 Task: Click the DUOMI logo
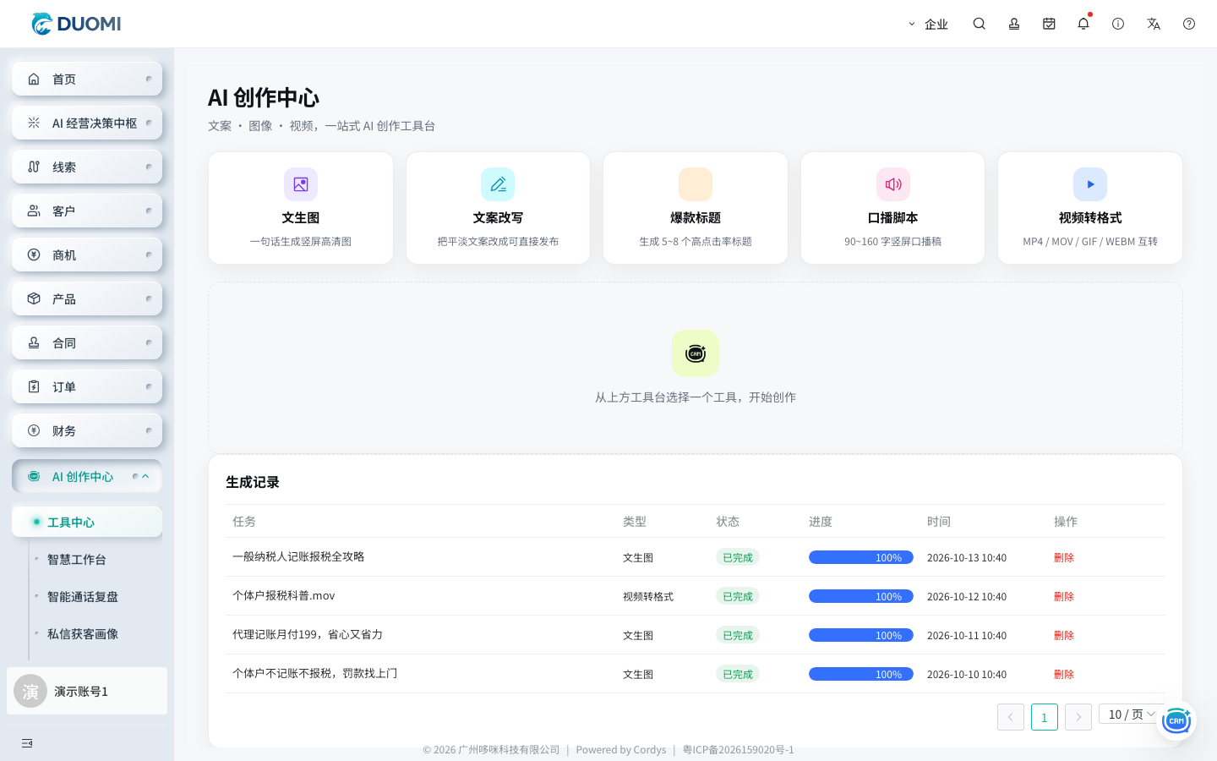click(x=76, y=24)
